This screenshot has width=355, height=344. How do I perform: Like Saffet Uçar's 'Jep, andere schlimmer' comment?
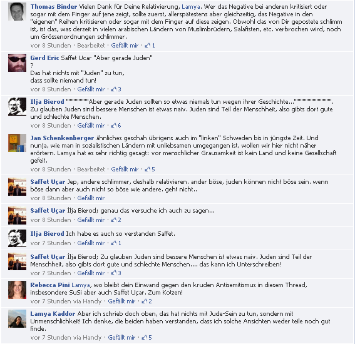point(91,198)
